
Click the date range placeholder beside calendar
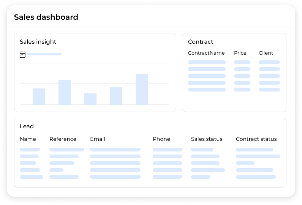(44, 54)
